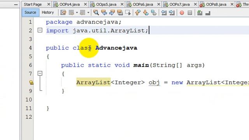Image resolution: width=249 pixels, height=140 pixels.
Task: Click the lightbulb hint icon on line 8
Action: [31, 82]
